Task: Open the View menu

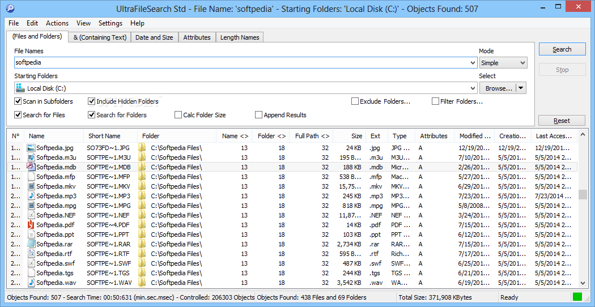Action: coord(83,23)
